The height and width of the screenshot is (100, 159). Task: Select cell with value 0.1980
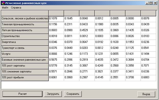102,25
